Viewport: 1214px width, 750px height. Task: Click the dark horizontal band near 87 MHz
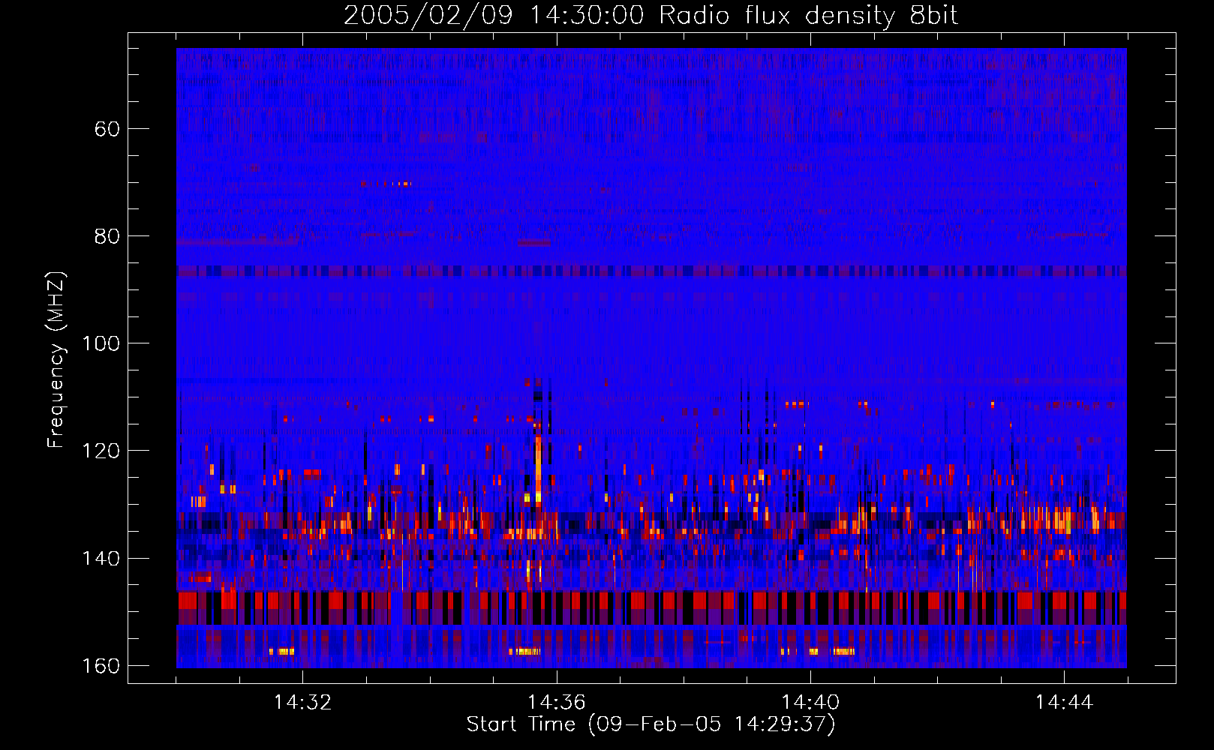(651, 271)
